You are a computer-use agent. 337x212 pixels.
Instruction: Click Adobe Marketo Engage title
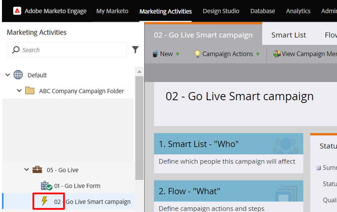coord(55,11)
